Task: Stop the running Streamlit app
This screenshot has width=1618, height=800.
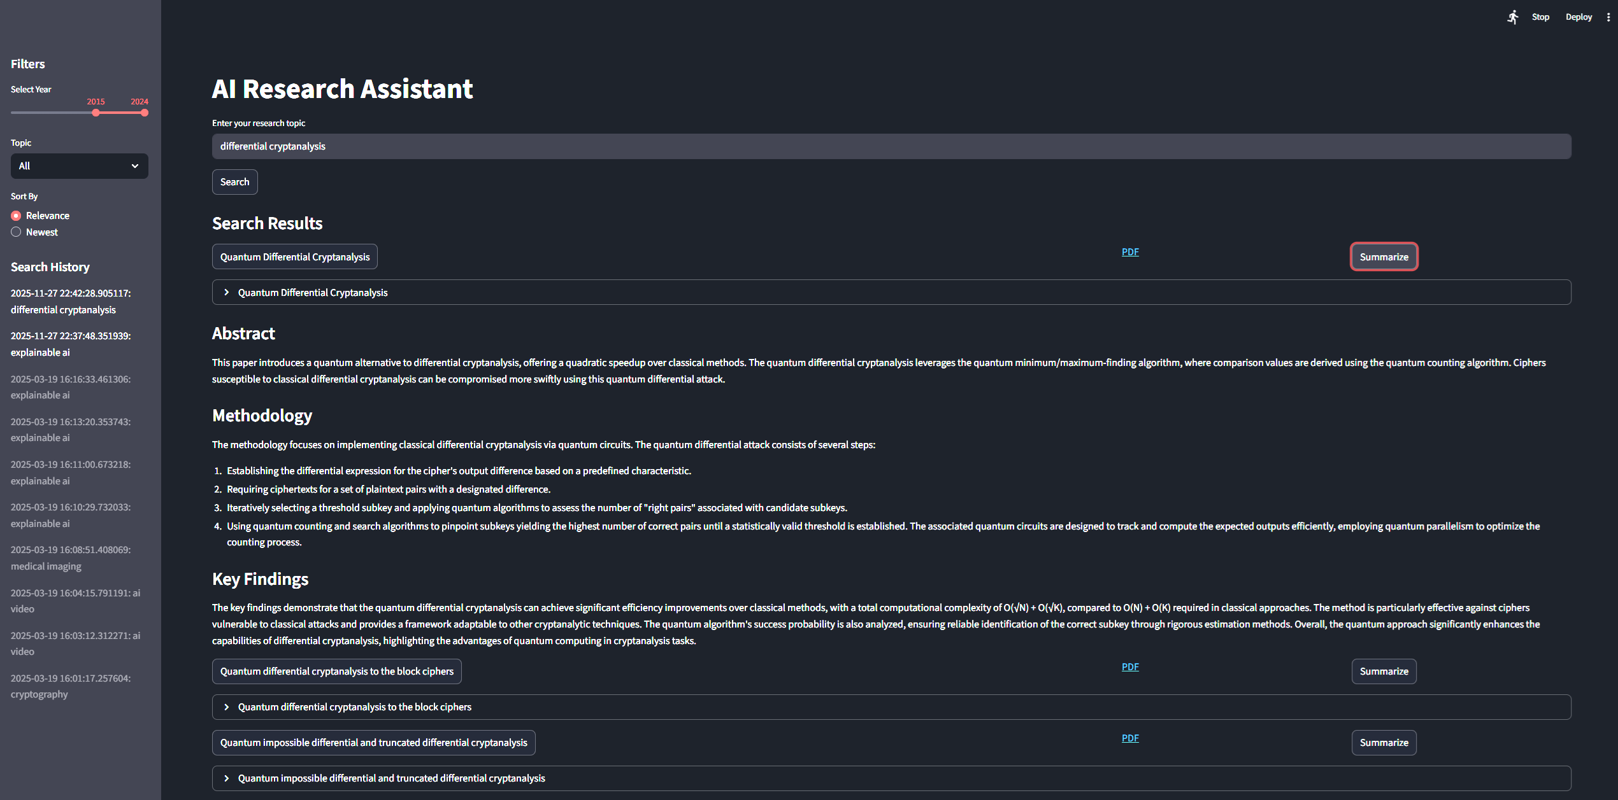Action: [1540, 17]
